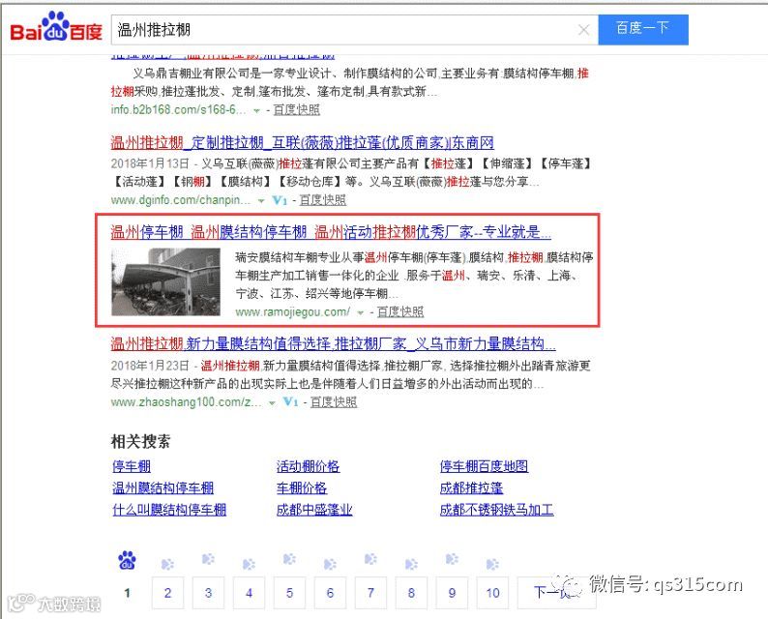The height and width of the screenshot is (619, 768).
Task: Open 百度快照 for www.dginfo.com result
Action: [x=322, y=200]
